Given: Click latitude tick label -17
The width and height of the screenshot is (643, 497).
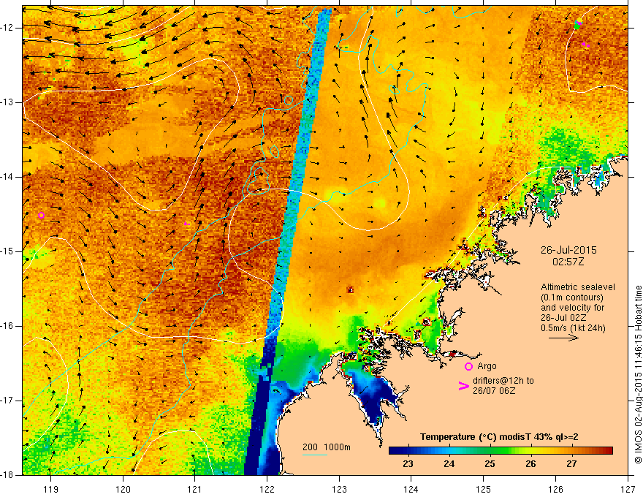Looking at the screenshot, I should (x=7, y=401).
